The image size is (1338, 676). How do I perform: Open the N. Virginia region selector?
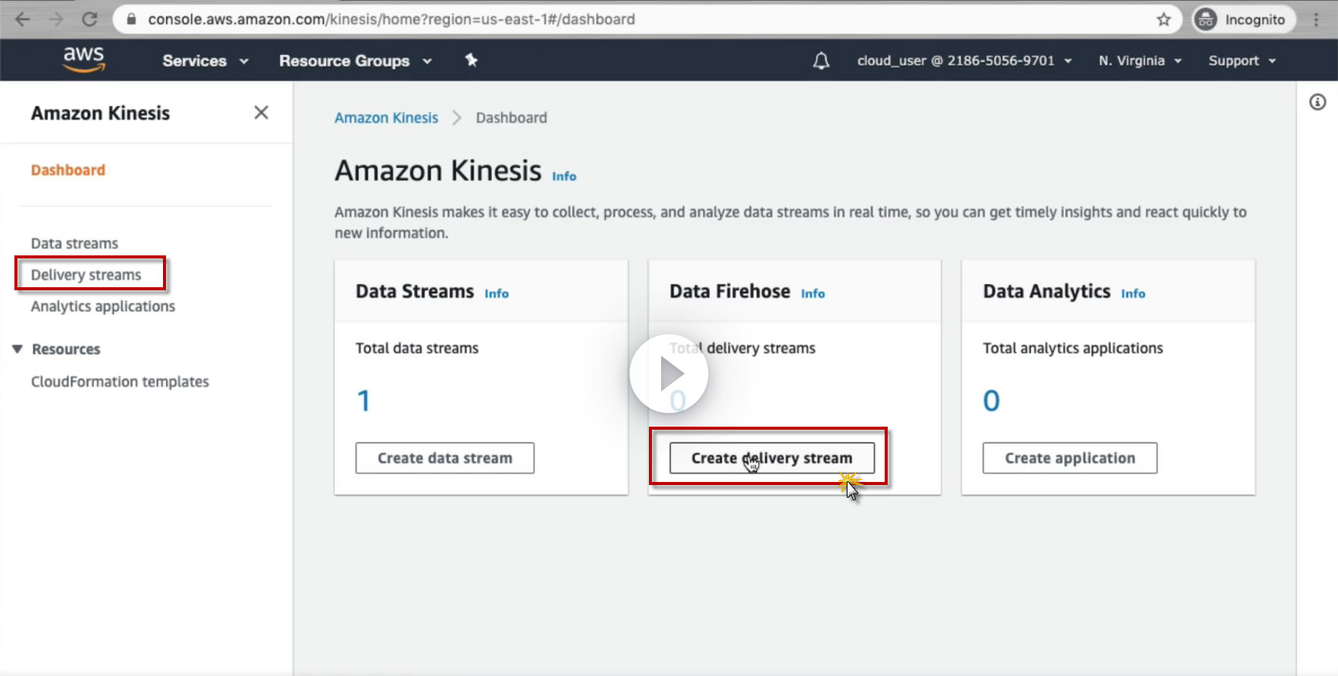(1139, 61)
